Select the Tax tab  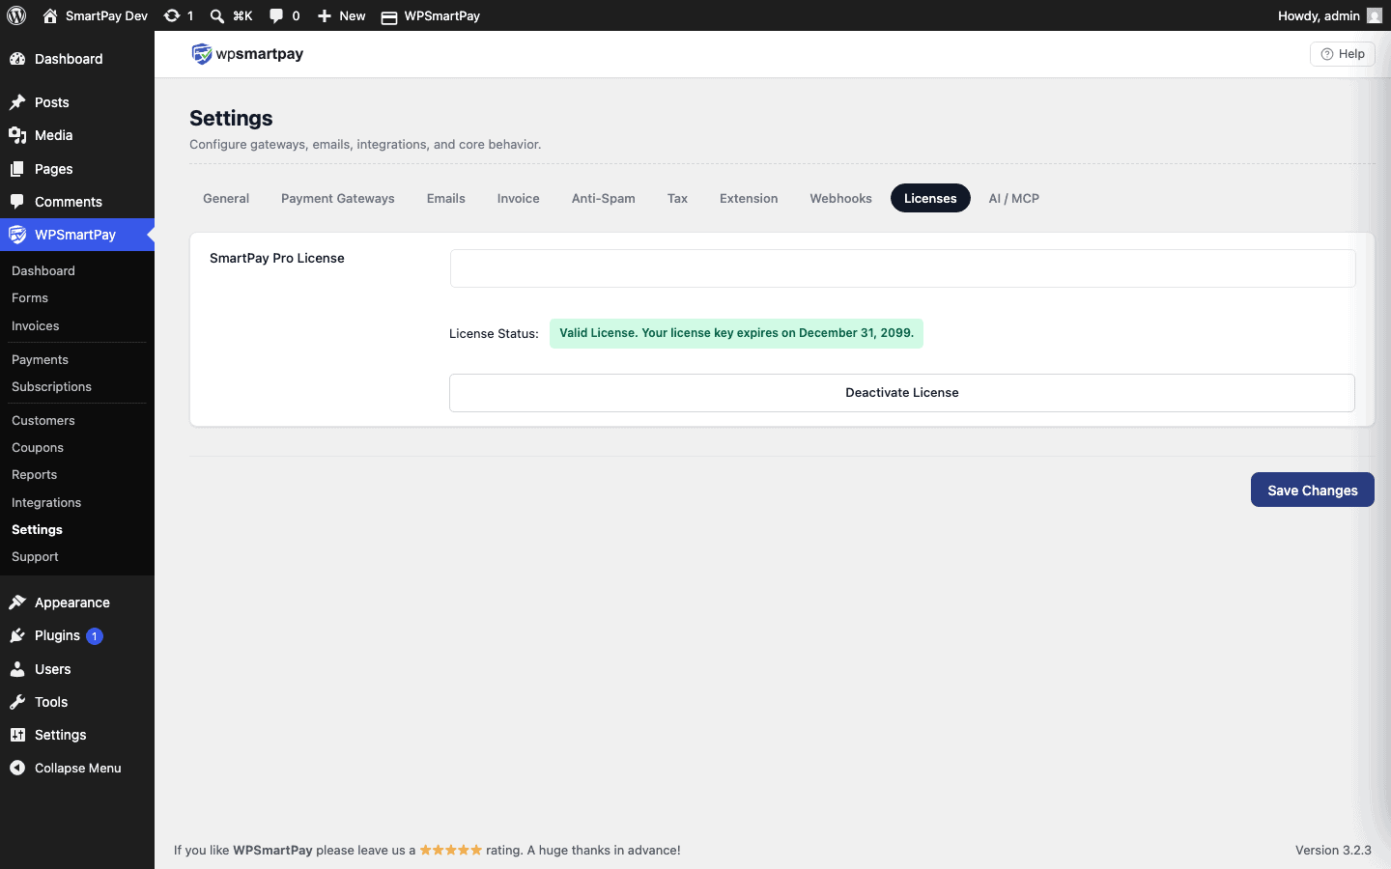[678, 198]
